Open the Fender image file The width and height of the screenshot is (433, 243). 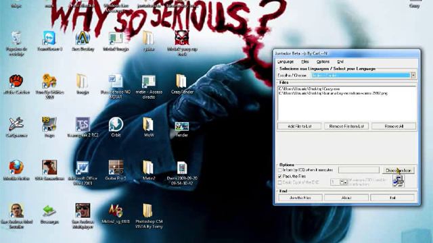(182, 126)
